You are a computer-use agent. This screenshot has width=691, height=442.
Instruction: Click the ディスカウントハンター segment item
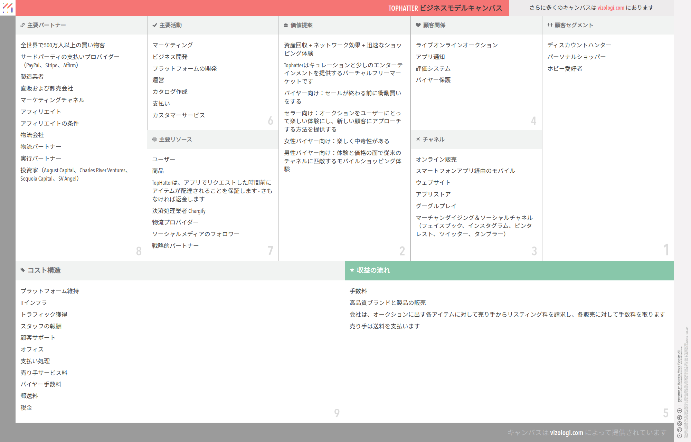click(x=579, y=45)
